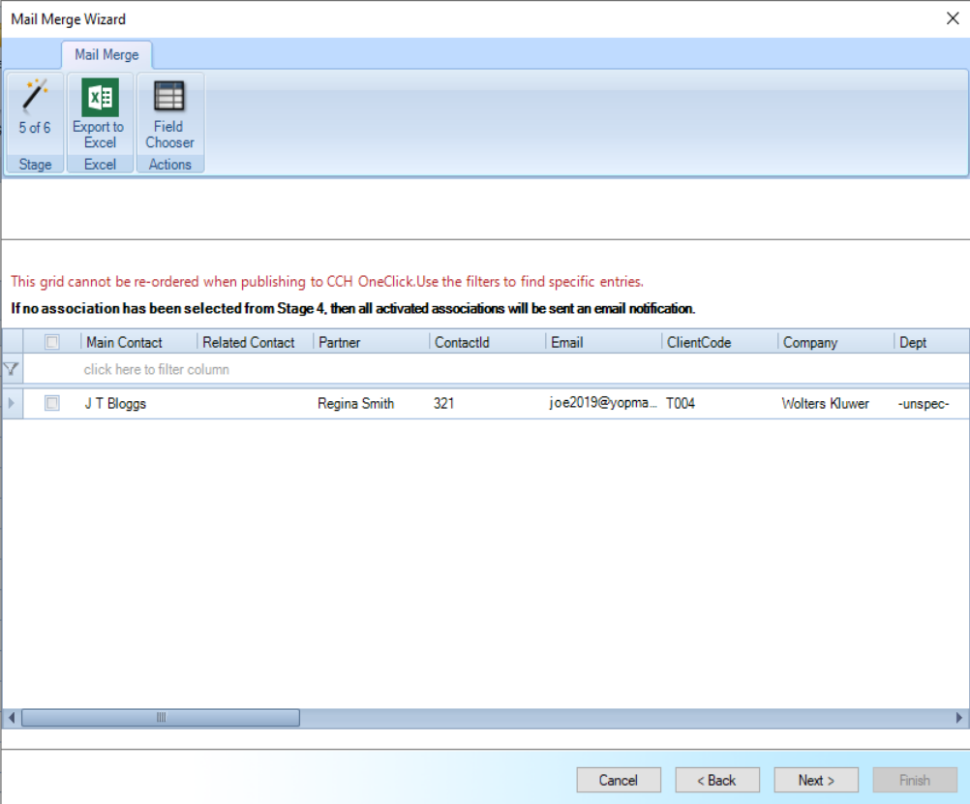Screen dimensions: 970x804
Task: Select the joe2019@yopma... email cell
Action: 604,404
